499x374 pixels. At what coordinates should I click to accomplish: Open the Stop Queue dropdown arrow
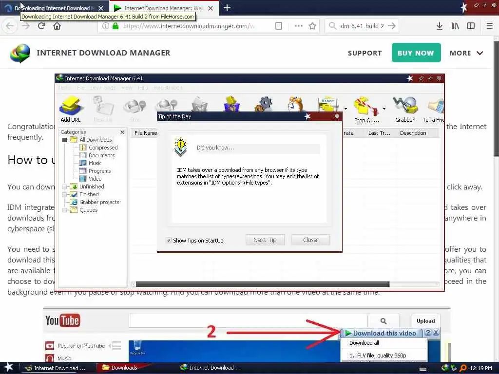click(x=384, y=109)
